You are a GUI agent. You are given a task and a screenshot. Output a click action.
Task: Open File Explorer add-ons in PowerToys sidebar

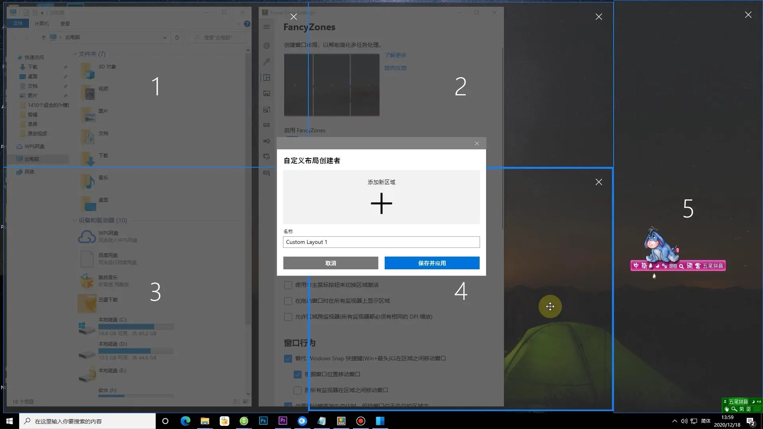point(267,93)
